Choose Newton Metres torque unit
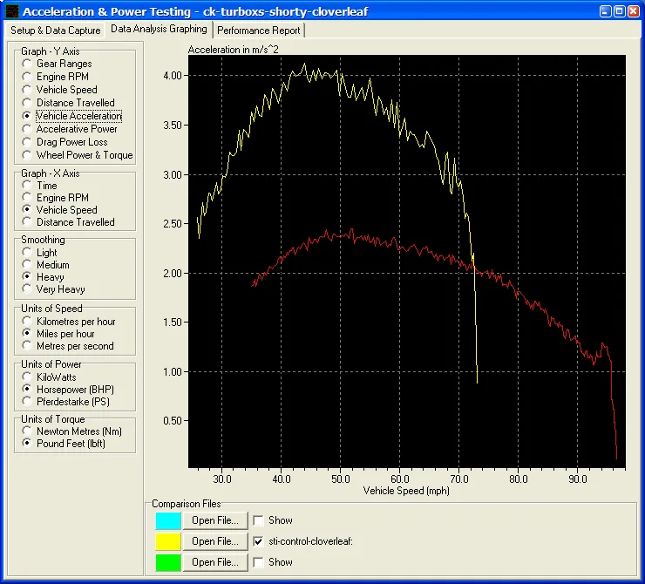The width and height of the screenshot is (645, 584). [x=28, y=431]
